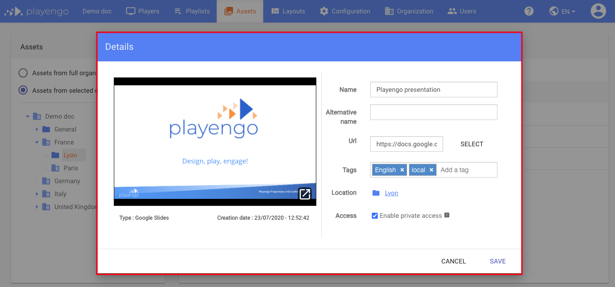Image resolution: width=615 pixels, height=287 pixels.
Task: Open the Users tab
Action: [x=461, y=11]
